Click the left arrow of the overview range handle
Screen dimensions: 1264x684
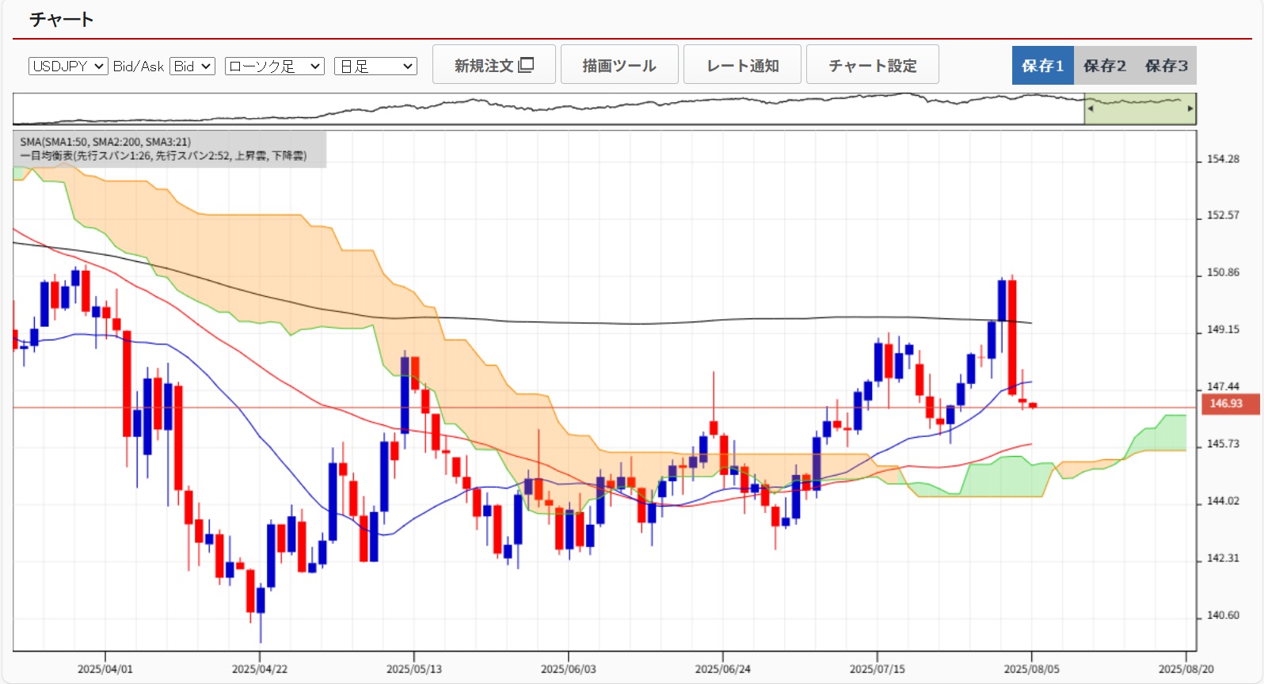(x=1091, y=108)
